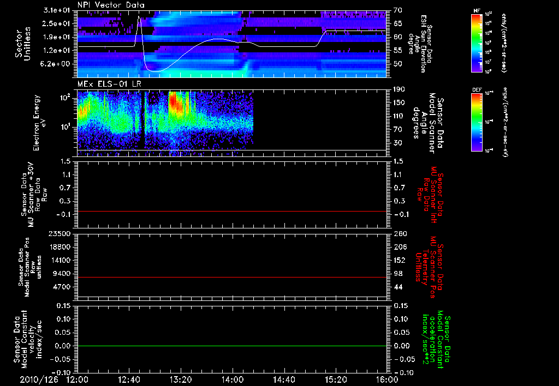559x386 pixels.
Task: Click the '14:00' time axis label
Action: [233, 379]
